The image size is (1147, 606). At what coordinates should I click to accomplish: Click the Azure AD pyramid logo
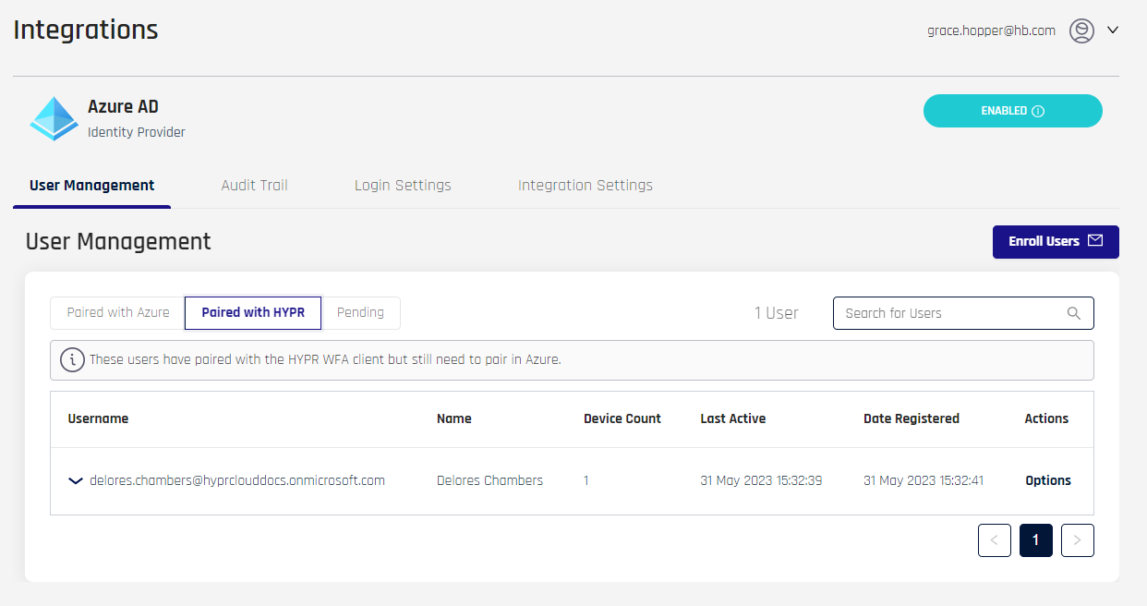(54, 118)
